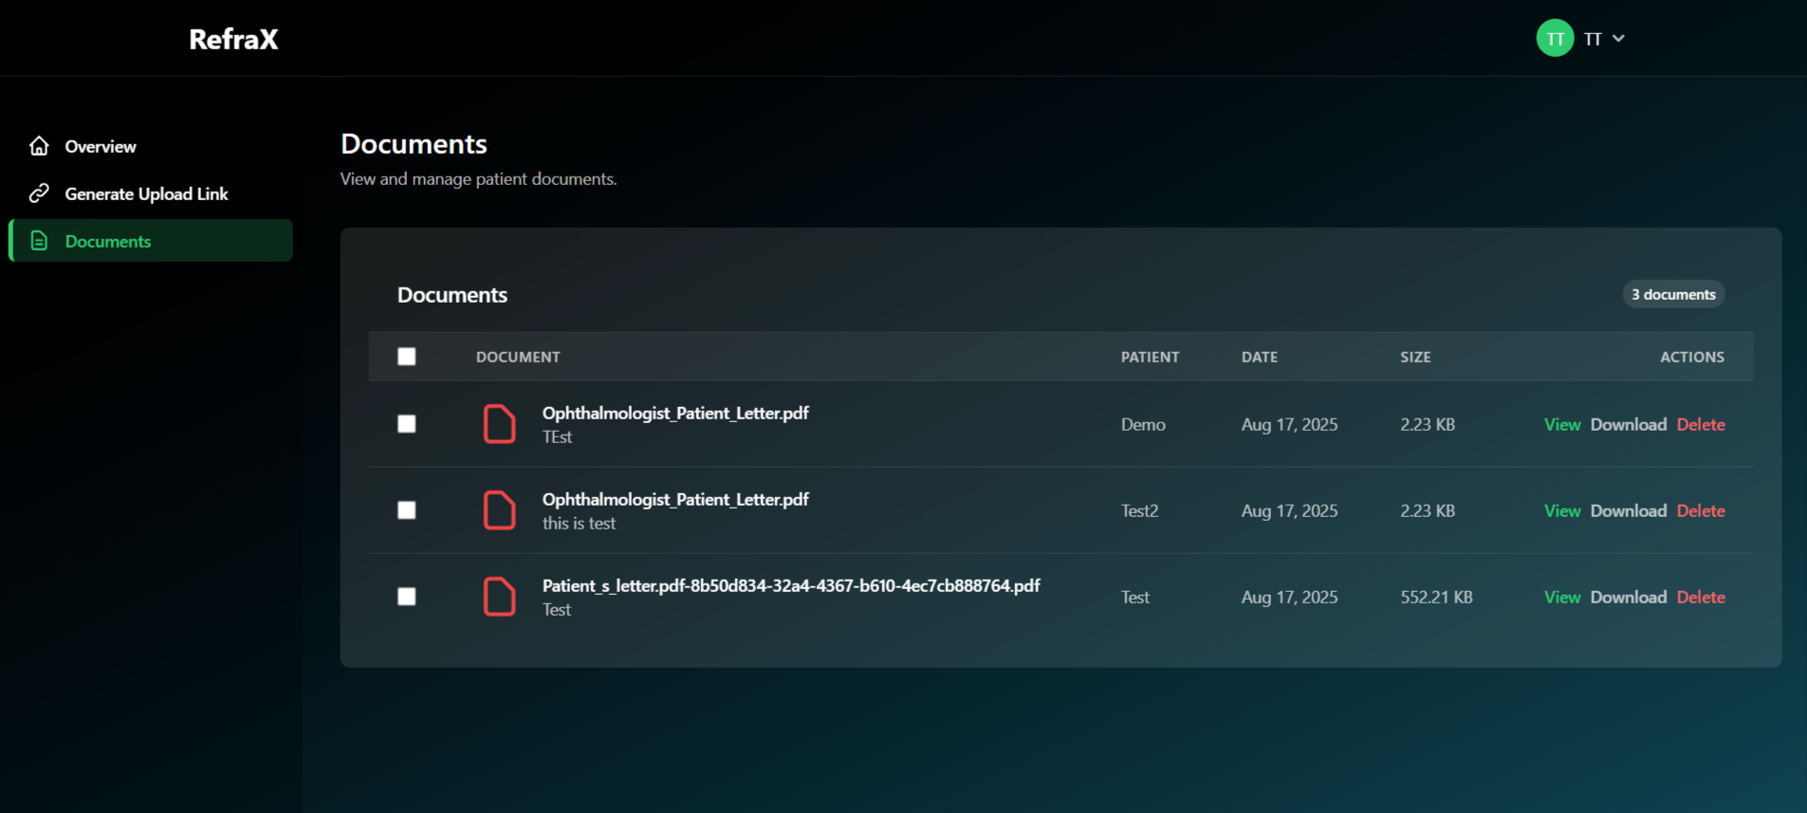Screen dimensions: 1807x813
Task: Click the RefraX logo
Action: [x=233, y=39]
